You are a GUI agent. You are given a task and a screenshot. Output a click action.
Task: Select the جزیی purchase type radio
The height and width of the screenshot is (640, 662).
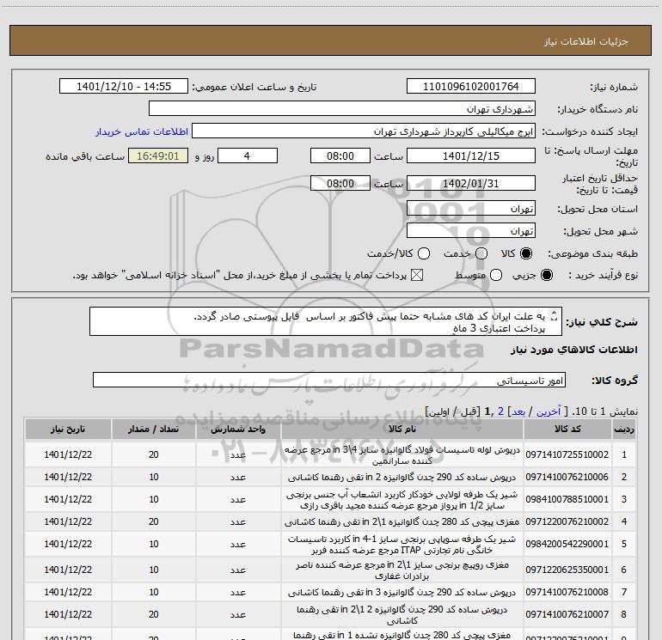(546, 275)
